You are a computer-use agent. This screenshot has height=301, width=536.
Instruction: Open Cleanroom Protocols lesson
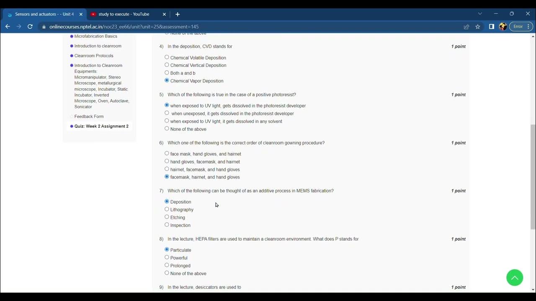click(x=94, y=56)
